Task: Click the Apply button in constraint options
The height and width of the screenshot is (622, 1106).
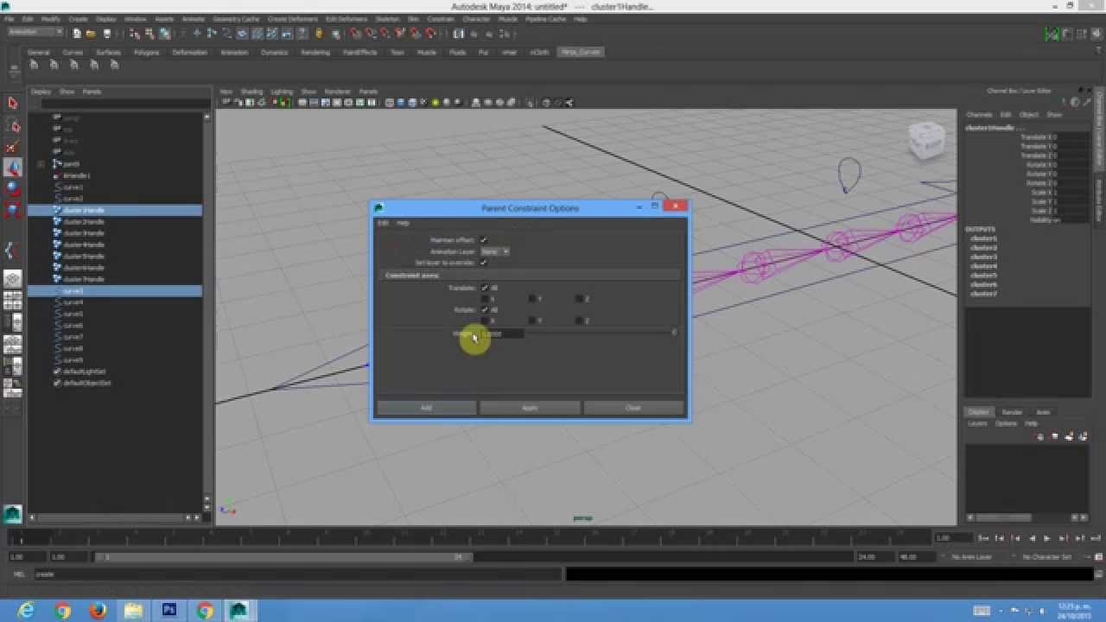Action: (530, 408)
